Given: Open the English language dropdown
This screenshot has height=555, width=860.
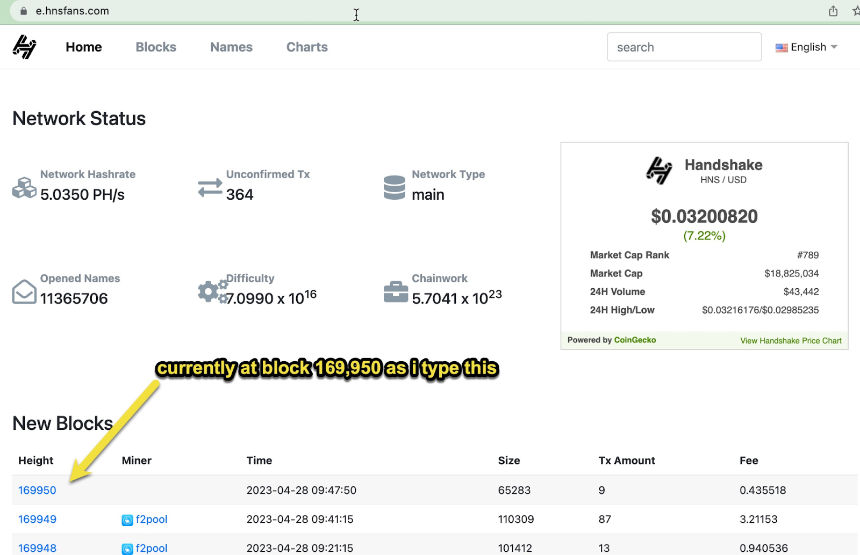Looking at the screenshot, I should 806,47.
